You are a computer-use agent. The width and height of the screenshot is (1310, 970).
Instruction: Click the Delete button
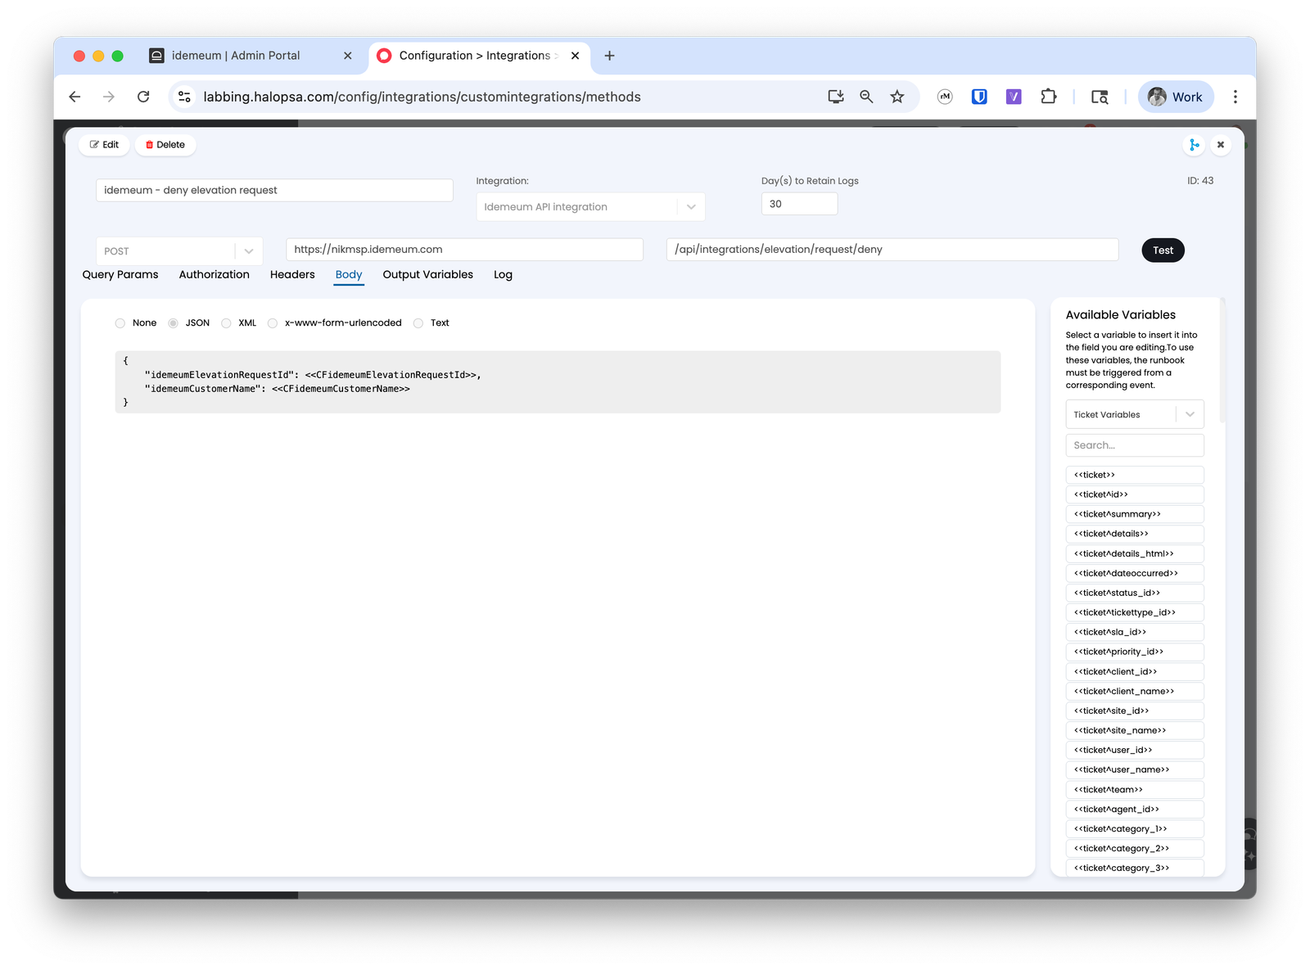[x=165, y=145]
